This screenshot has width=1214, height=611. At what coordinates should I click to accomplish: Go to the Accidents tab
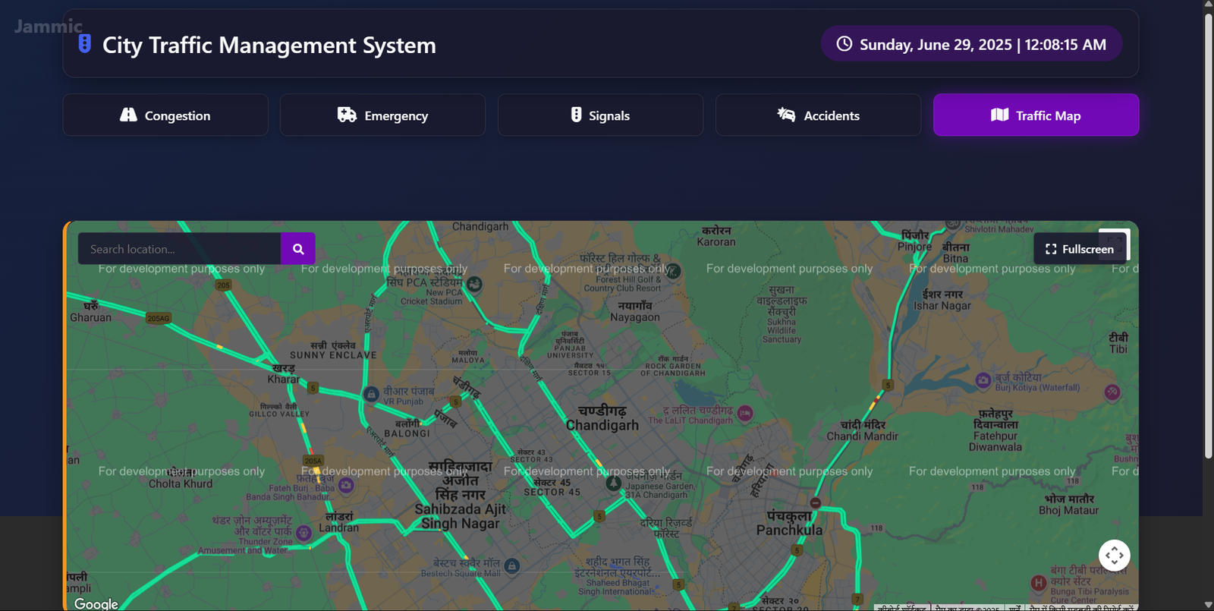pos(818,115)
